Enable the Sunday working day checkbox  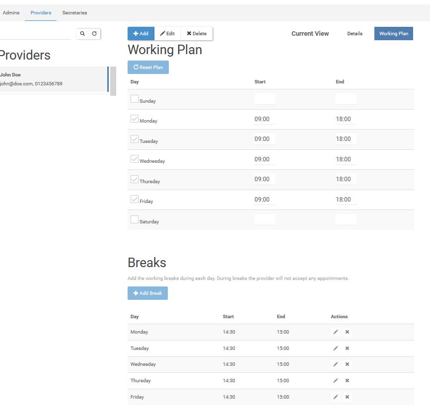134,98
